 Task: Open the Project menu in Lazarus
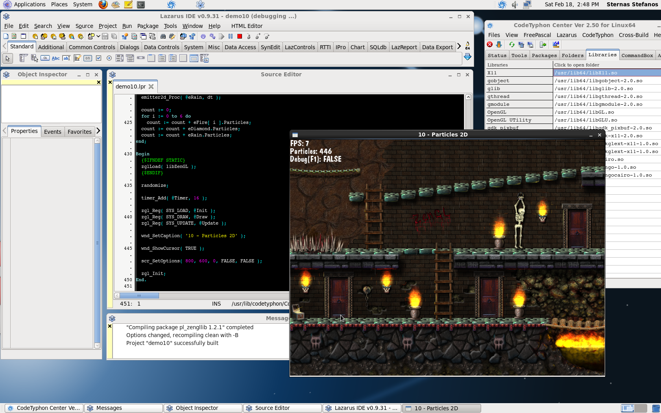click(107, 26)
